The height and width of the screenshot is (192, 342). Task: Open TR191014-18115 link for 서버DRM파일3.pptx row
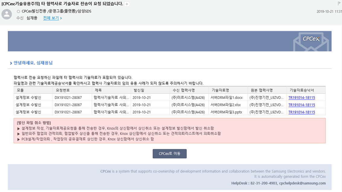coord(302,112)
